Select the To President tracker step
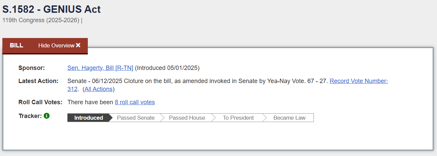The image size is (437, 156). coord(238,118)
